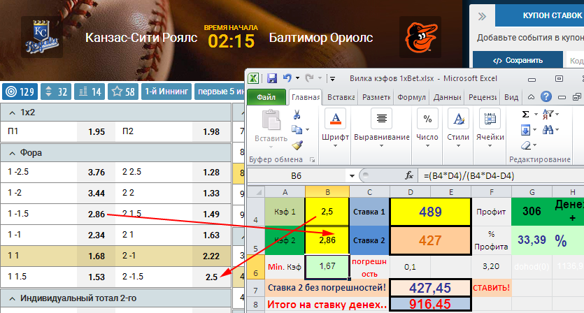584x313 pixels.
Task: Open the Стили styles group icon
Action: click(457, 119)
